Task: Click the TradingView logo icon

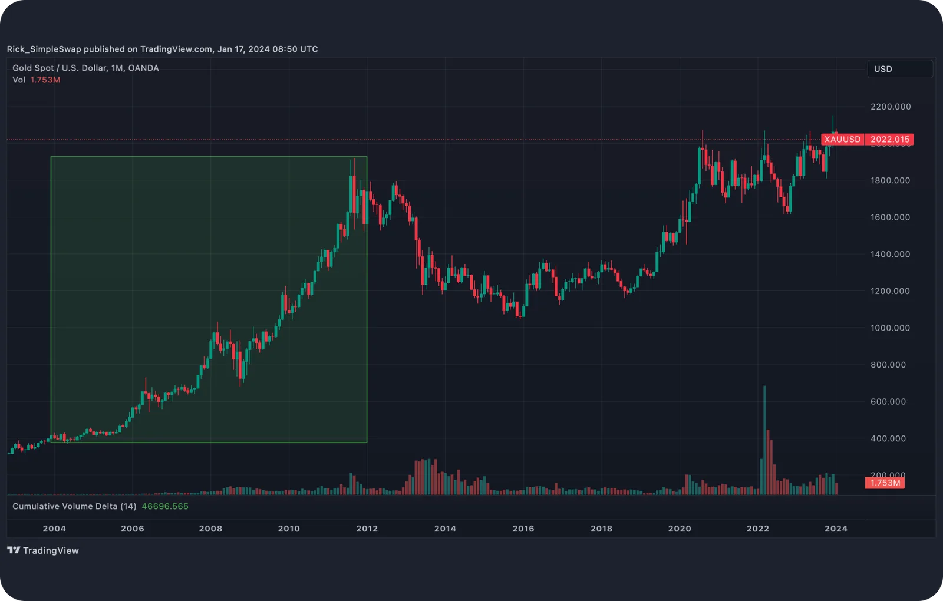Action: pos(14,550)
